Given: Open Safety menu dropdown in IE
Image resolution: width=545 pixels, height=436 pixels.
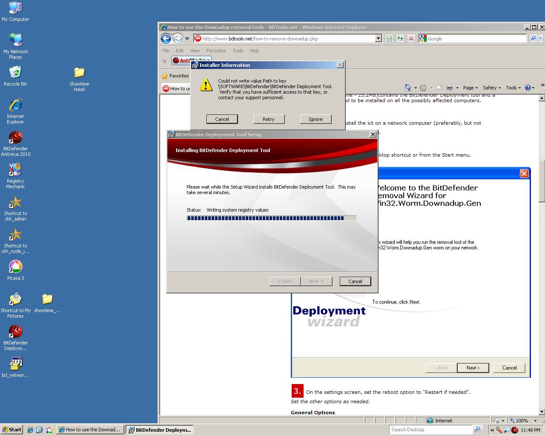Looking at the screenshot, I should pyautogui.click(x=492, y=88).
